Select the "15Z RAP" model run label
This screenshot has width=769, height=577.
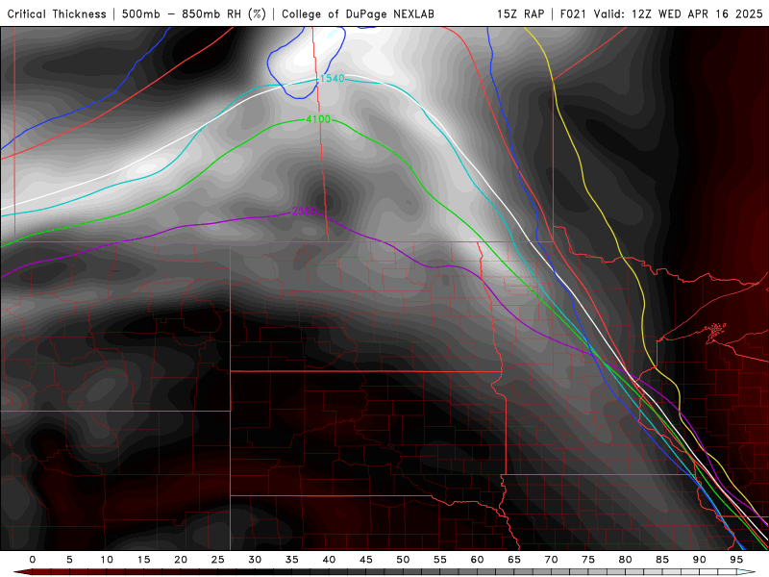520,14
